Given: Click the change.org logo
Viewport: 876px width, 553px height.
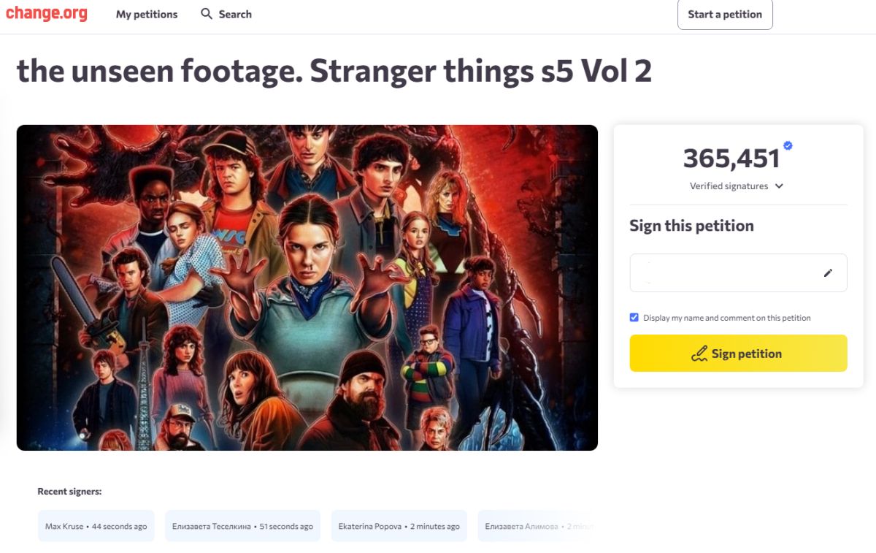Looking at the screenshot, I should [47, 14].
